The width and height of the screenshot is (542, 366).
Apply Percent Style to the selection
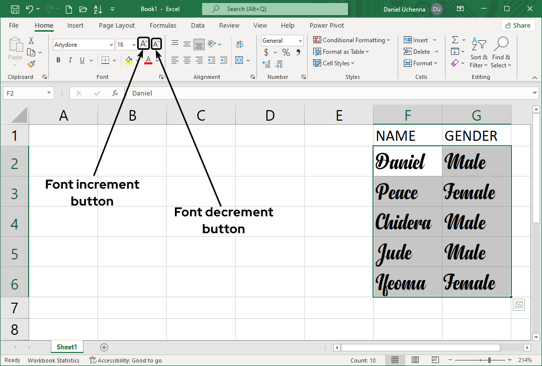point(285,52)
